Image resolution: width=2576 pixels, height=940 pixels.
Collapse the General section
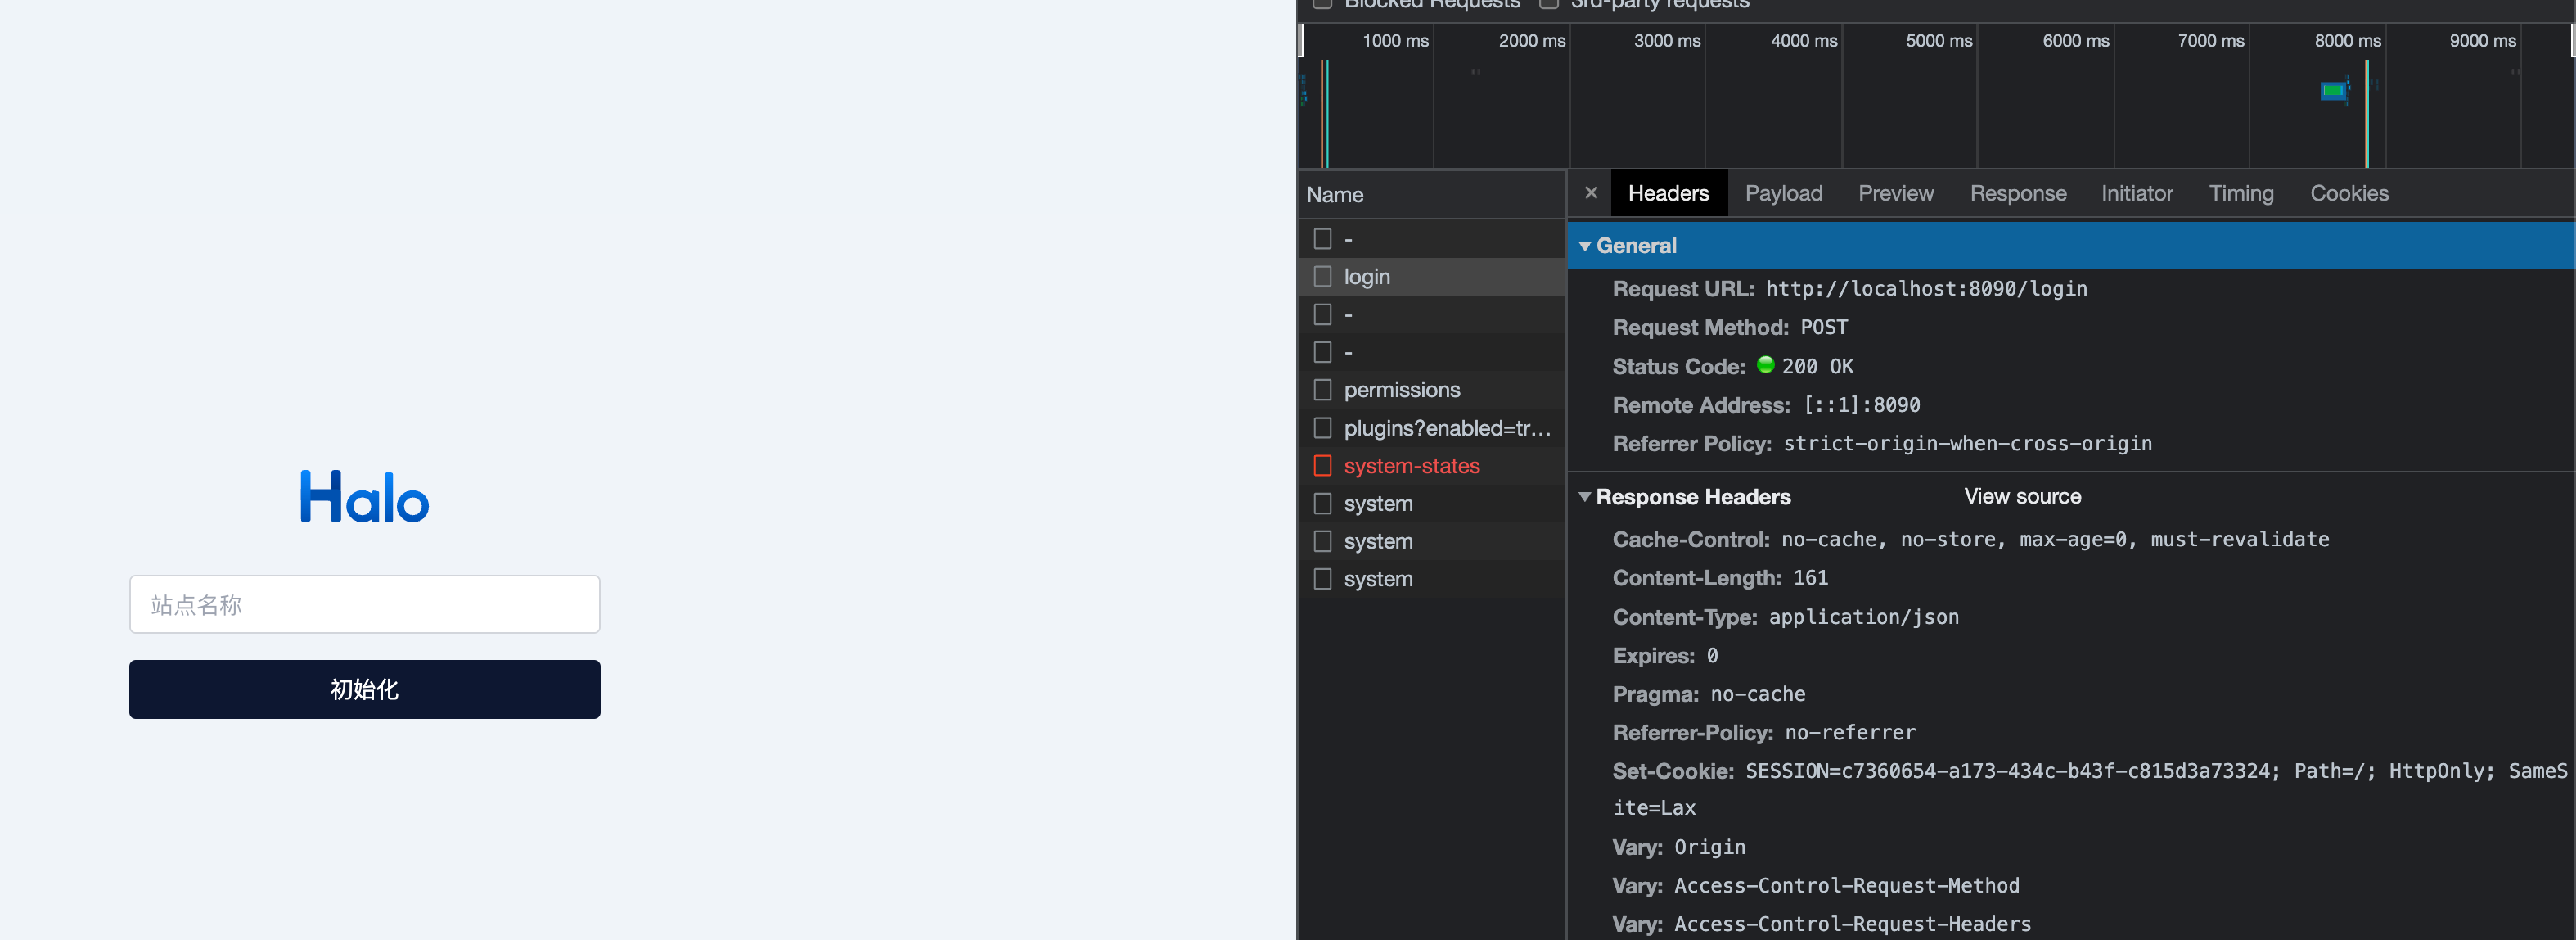(x=1585, y=246)
